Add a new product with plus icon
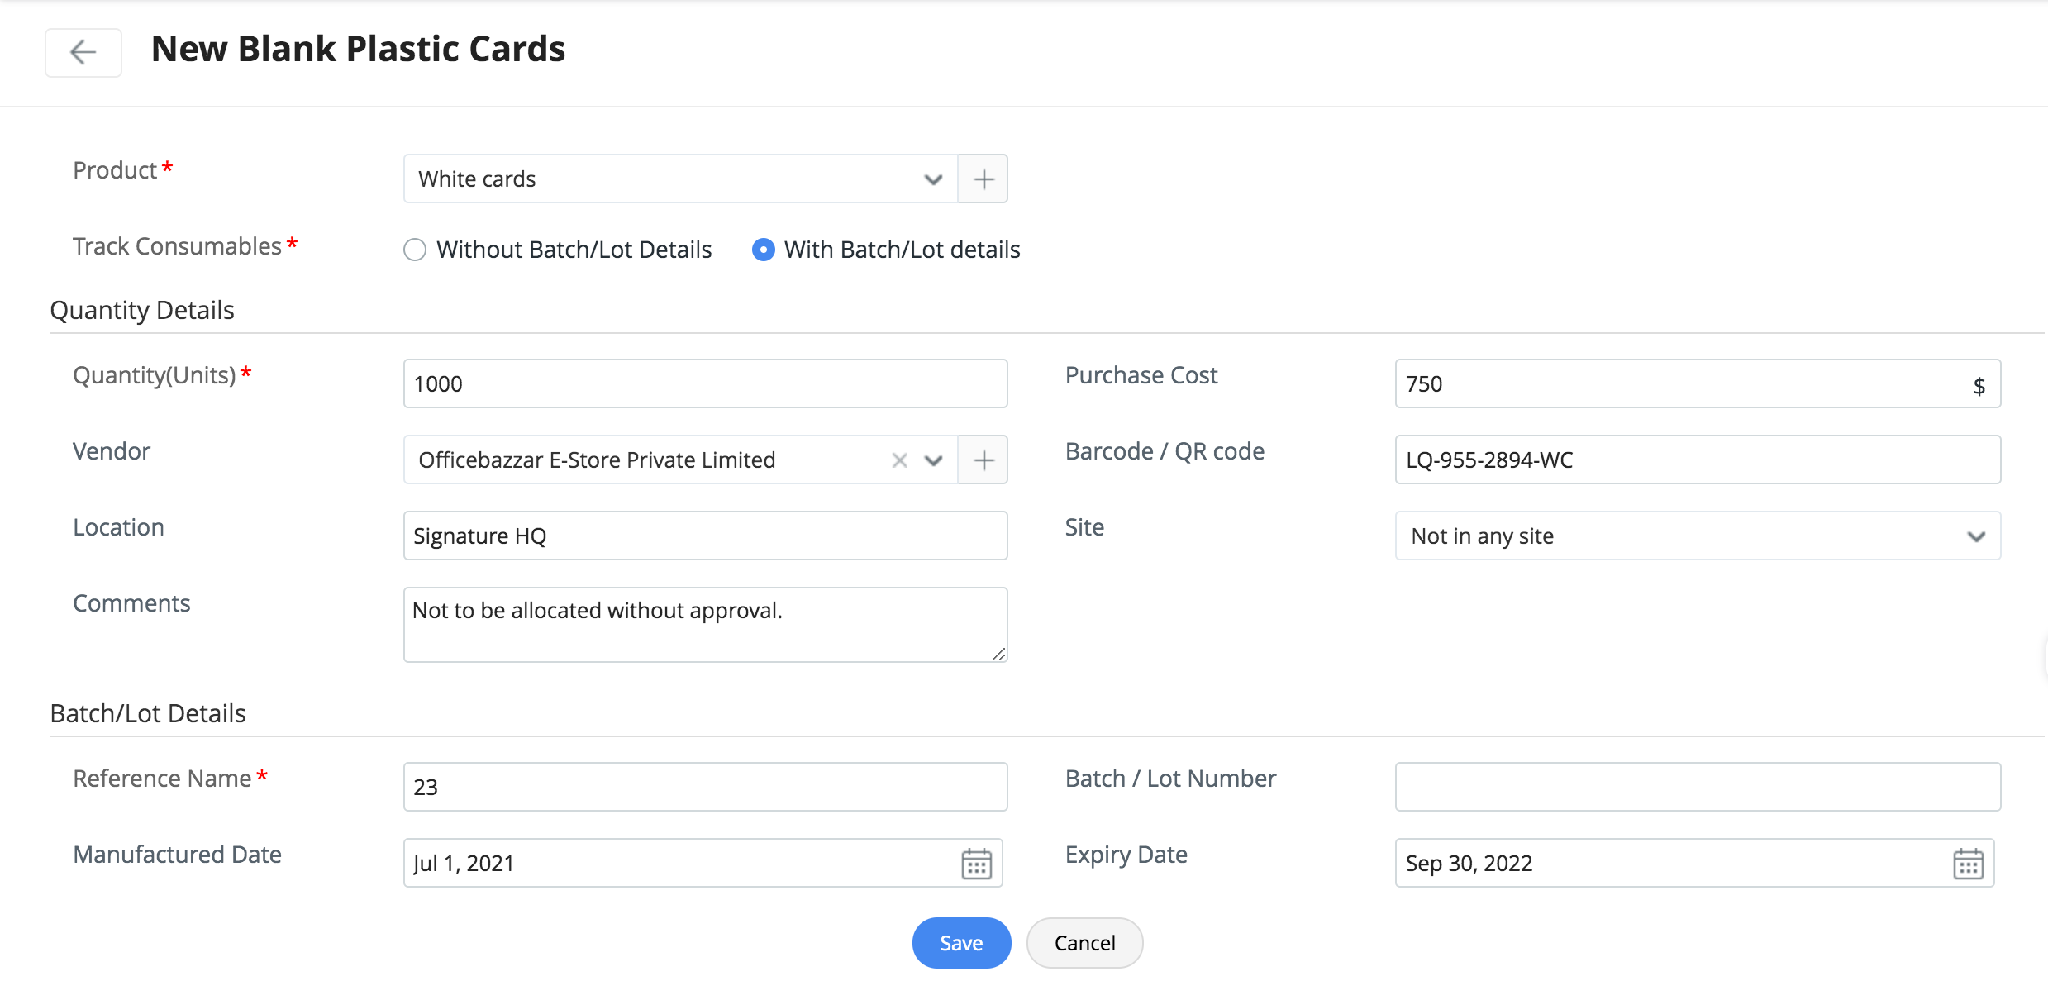 click(983, 179)
